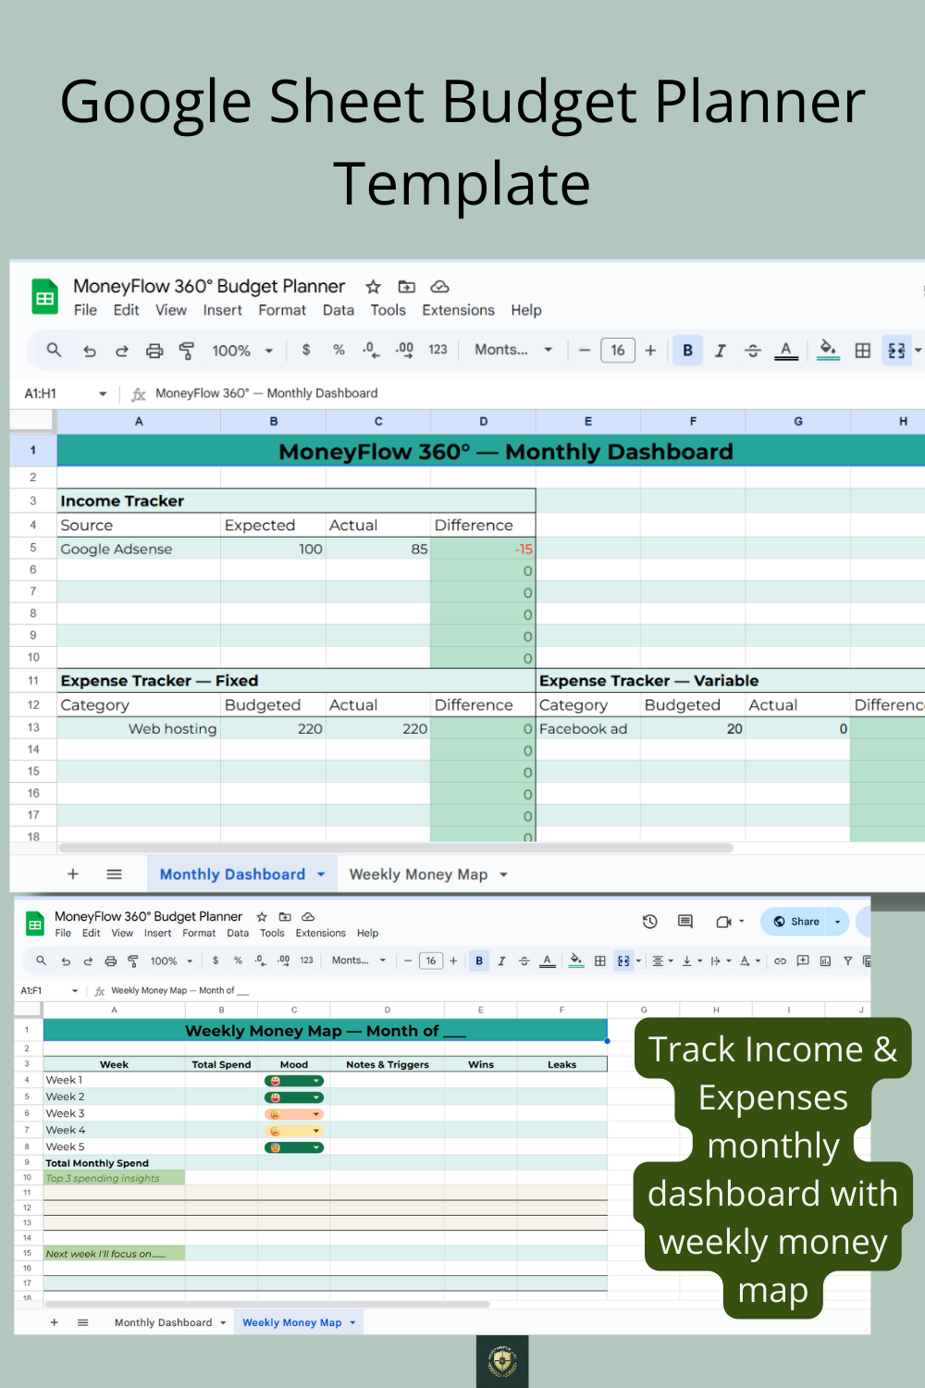Image resolution: width=925 pixels, height=1388 pixels.
Task: Expand name box A1:H1 dropdown arrow
Action: (x=103, y=393)
